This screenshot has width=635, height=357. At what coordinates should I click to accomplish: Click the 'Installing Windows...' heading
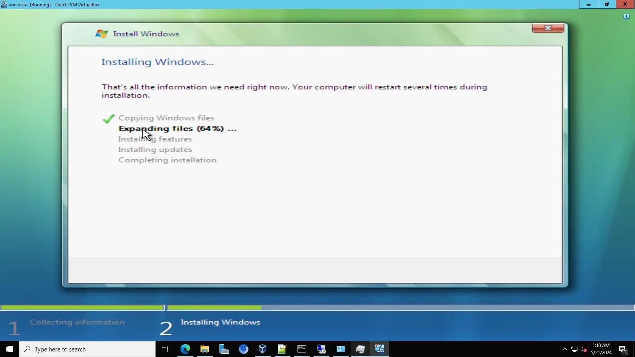[x=157, y=62]
